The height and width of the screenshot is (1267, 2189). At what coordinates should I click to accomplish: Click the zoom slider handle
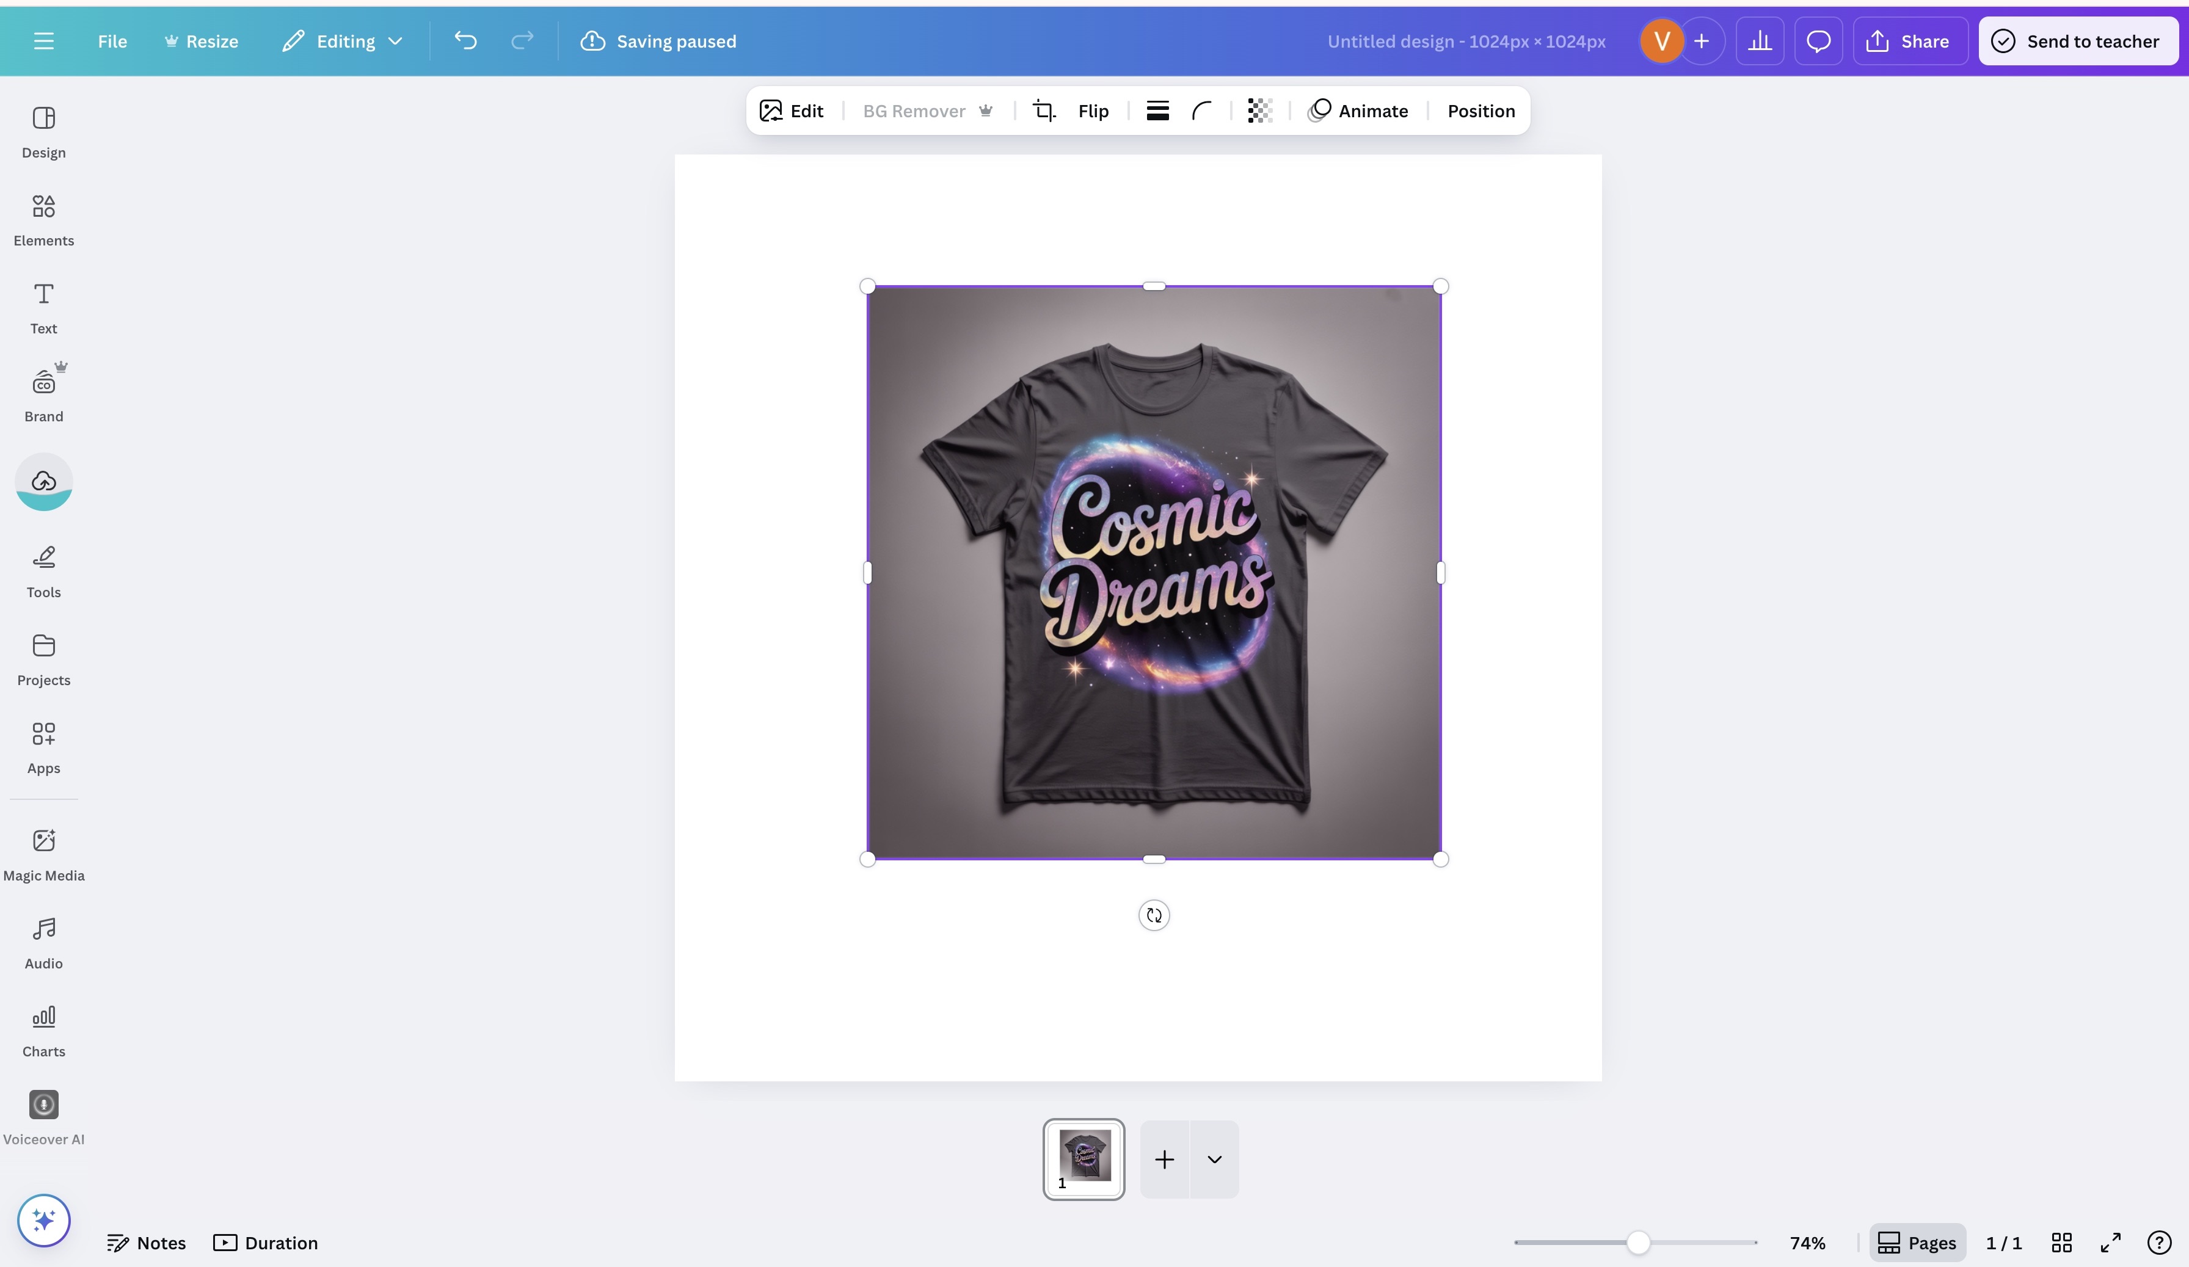click(1637, 1243)
